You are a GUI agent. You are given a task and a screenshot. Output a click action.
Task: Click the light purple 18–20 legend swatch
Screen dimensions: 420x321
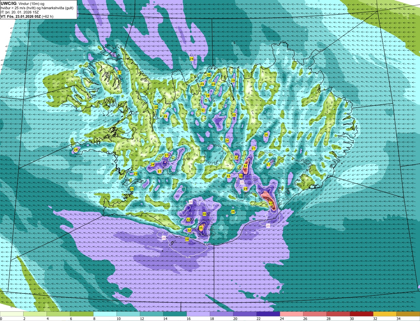pos(221,314)
